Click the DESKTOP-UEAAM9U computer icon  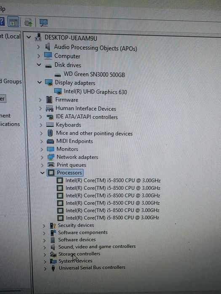click(x=38, y=37)
